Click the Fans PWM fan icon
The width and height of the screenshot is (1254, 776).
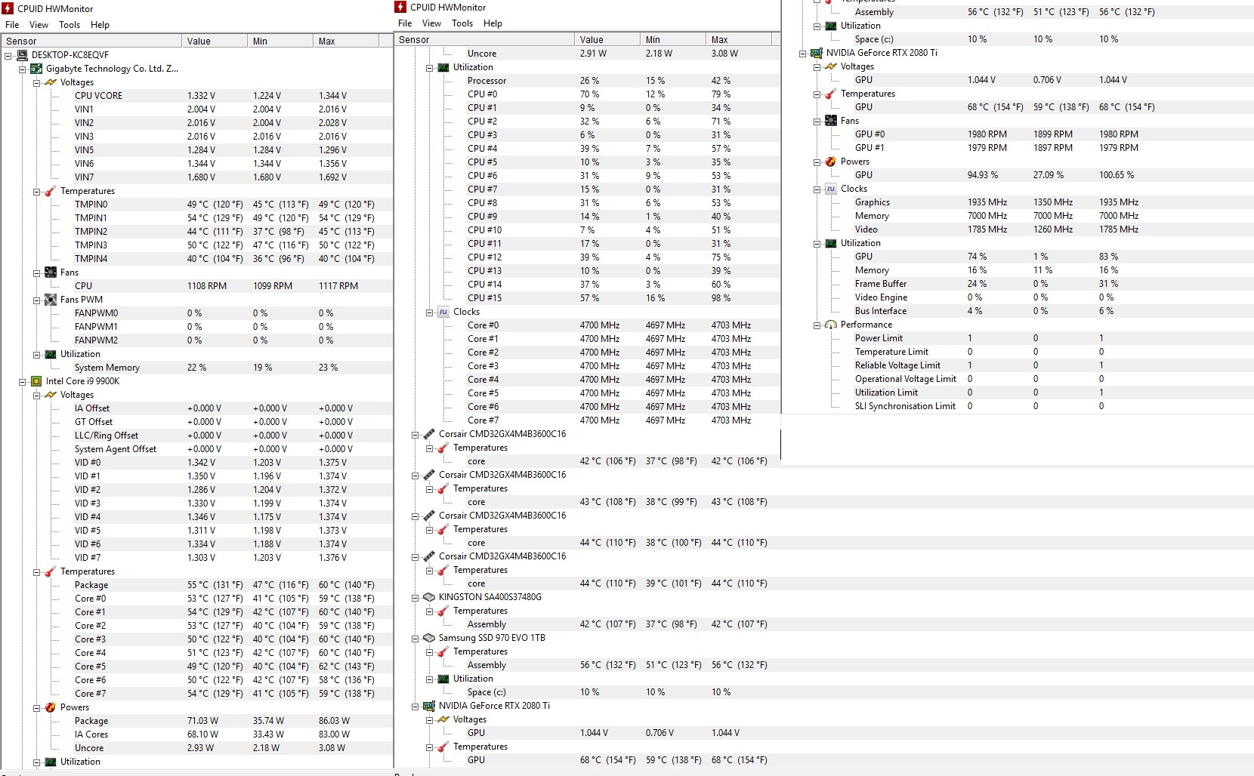[x=51, y=300]
